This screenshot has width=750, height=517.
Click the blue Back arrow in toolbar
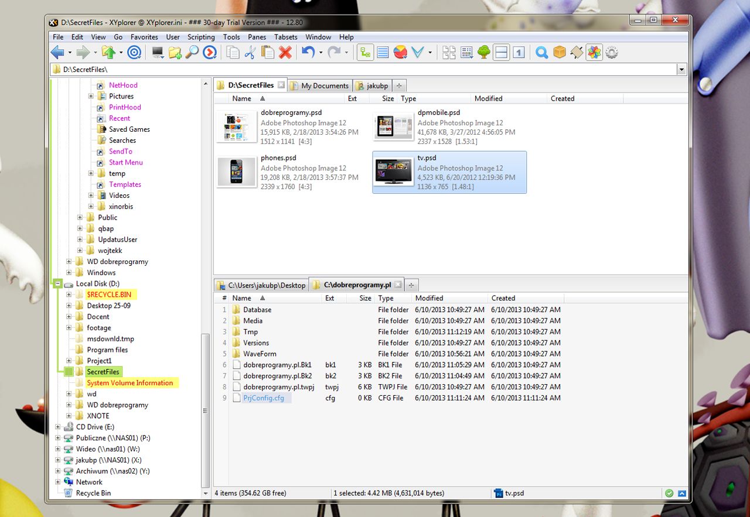57,53
